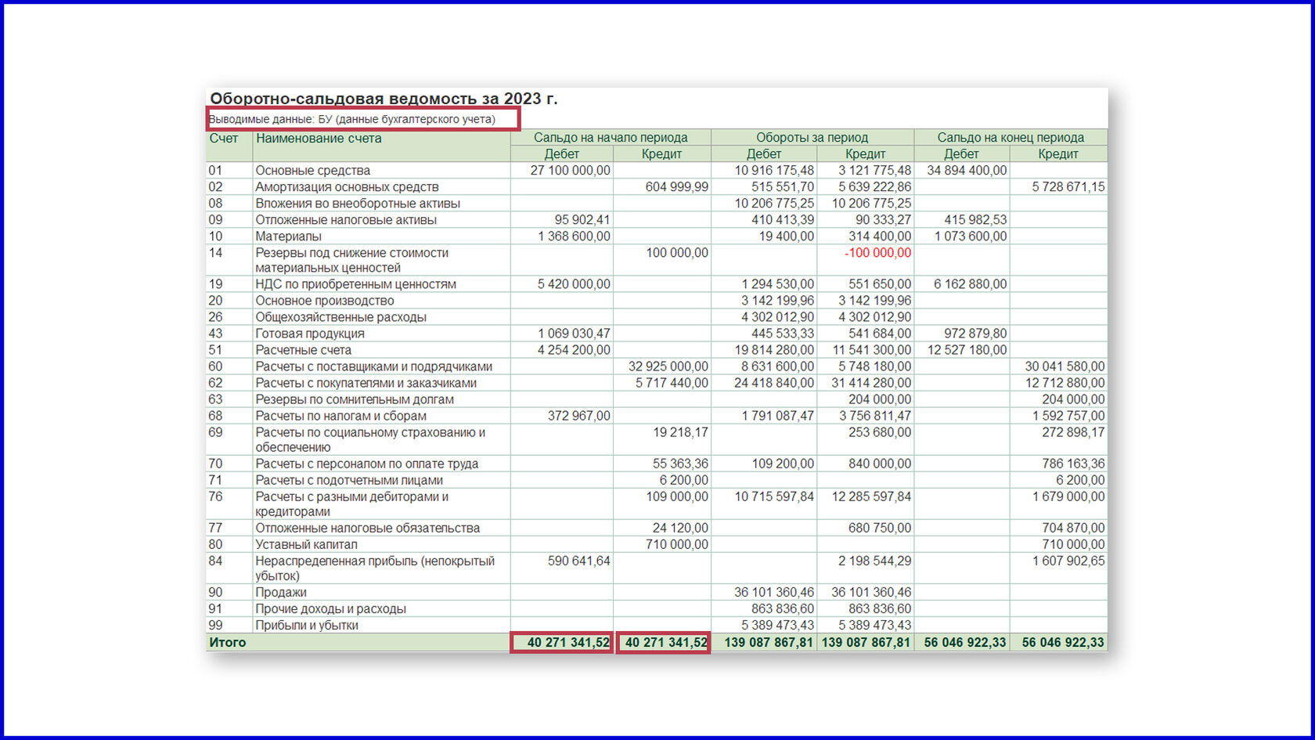
Task: Click account code 76 in Счет column
Action: click(215, 496)
